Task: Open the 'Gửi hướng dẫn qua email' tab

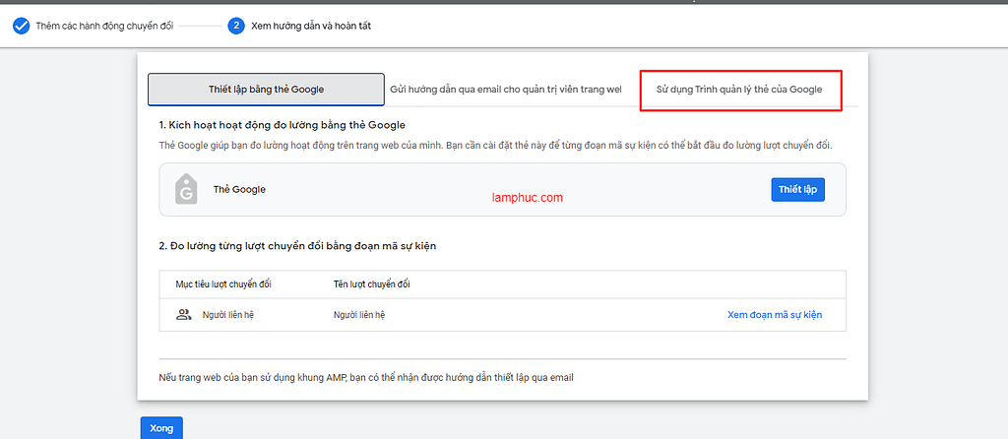Action: coord(506,90)
